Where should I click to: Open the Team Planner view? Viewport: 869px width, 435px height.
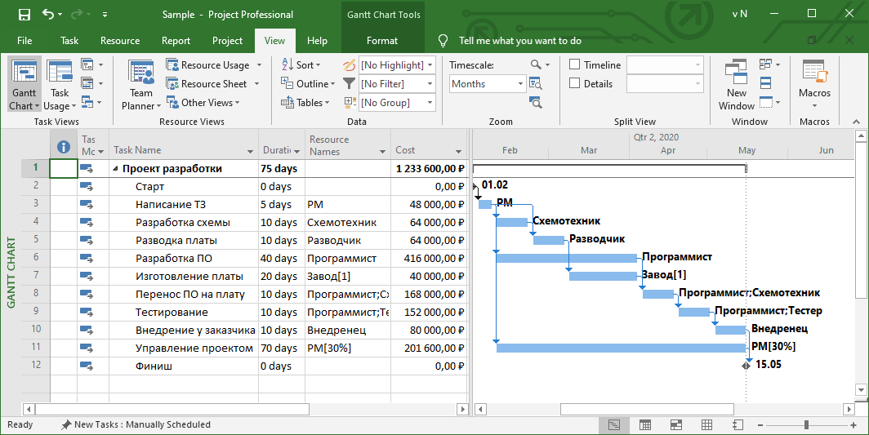pos(141,84)
